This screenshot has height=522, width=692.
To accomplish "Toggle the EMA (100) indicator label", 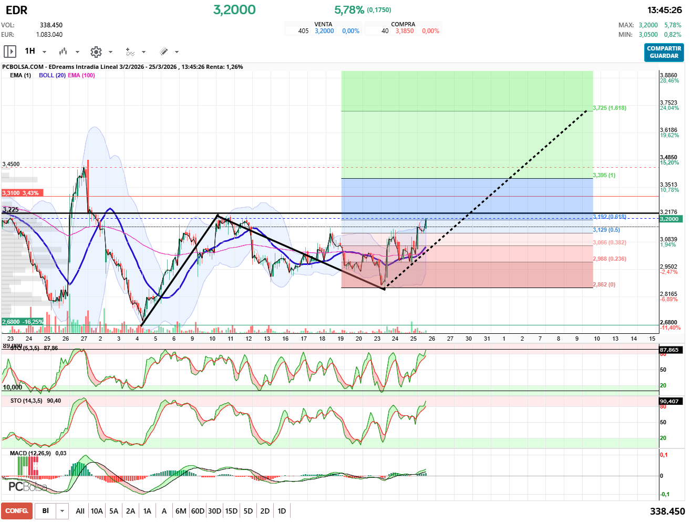I will click(81, 75).
